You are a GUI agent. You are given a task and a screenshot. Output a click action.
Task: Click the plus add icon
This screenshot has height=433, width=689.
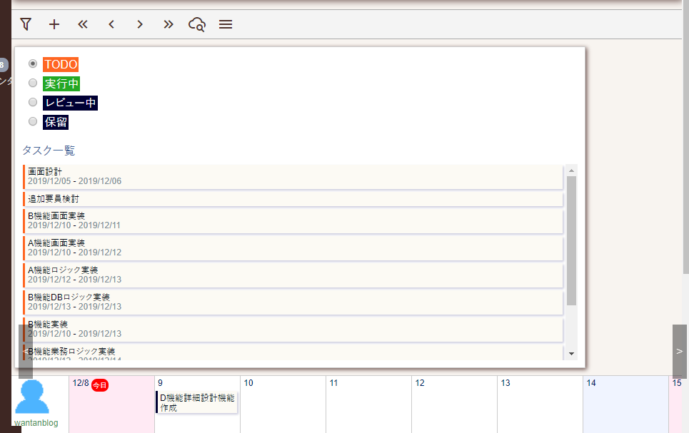[54, 24]
